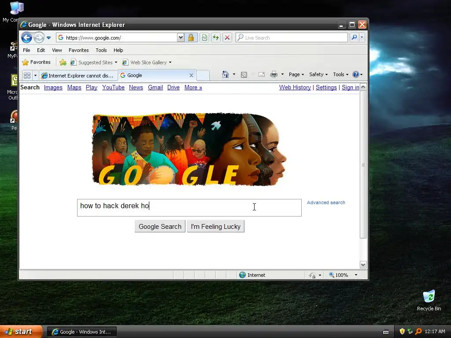
Task: Open the recent pages dropdown arrow
Action: [x=48, y=38]
